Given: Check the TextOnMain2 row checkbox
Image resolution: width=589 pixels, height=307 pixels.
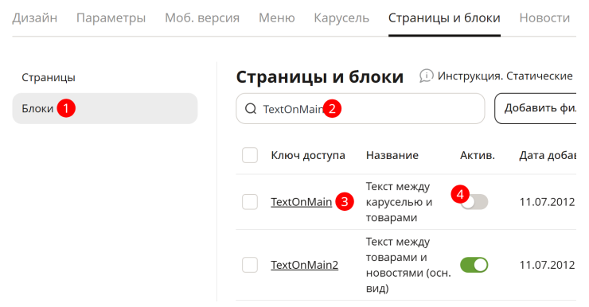Looking at the screenshot, I should coord(250,265).
